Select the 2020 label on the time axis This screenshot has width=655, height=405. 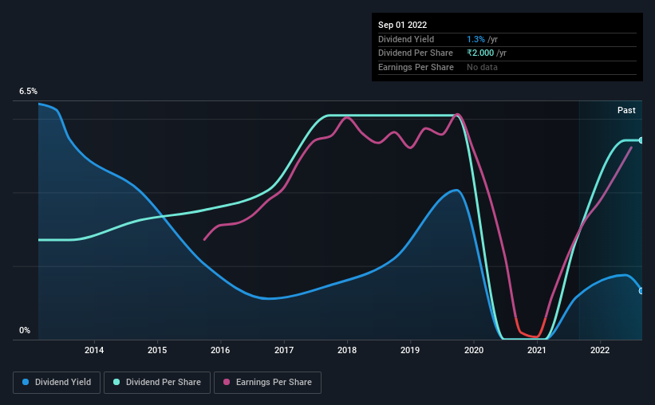point(474,350)
